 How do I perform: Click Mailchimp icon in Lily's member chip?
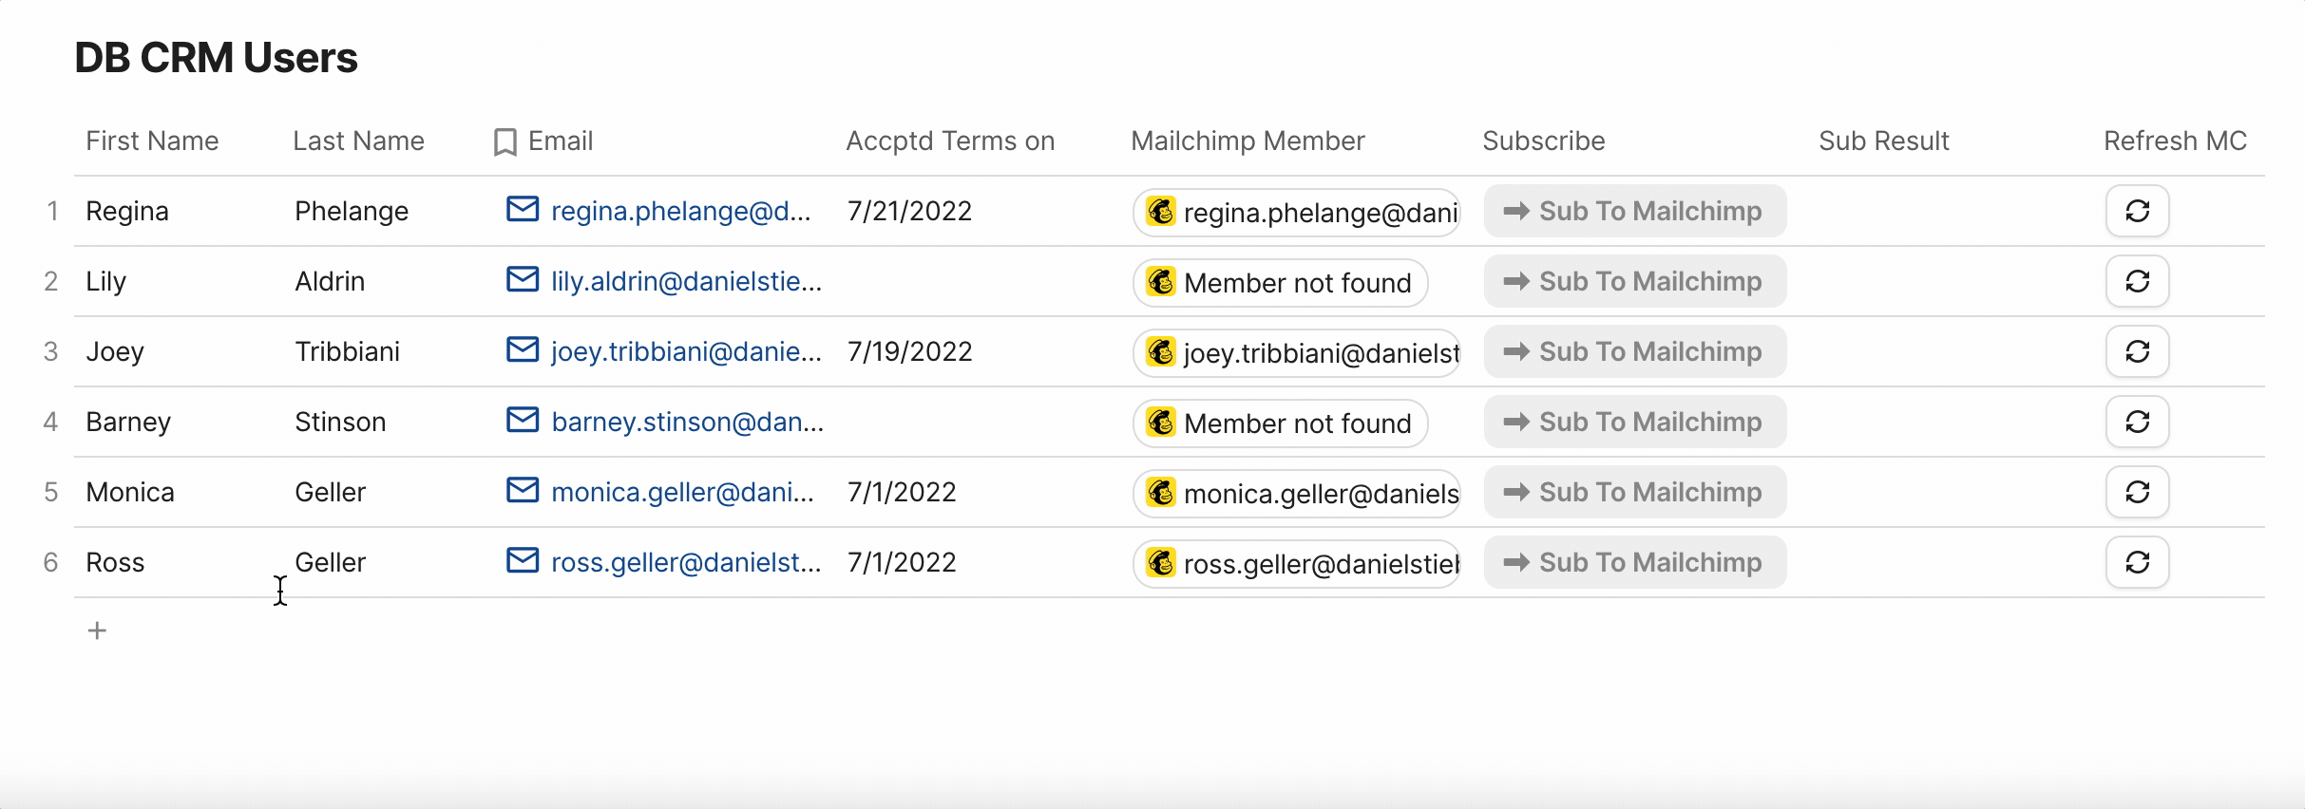click(1161, 282)
